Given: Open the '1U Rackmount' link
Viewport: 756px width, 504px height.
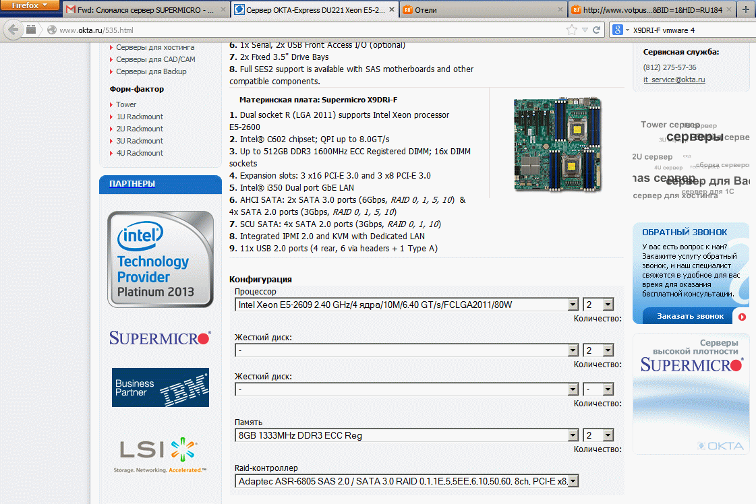Looking at the screenshot, I should pyautogui.click(x=140, y=117).
